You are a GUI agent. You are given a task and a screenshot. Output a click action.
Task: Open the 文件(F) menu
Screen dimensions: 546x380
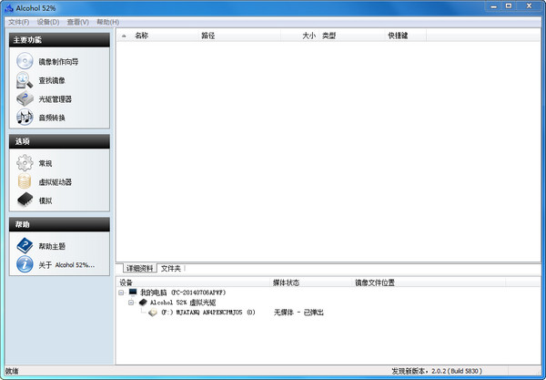tap(18, 21)
